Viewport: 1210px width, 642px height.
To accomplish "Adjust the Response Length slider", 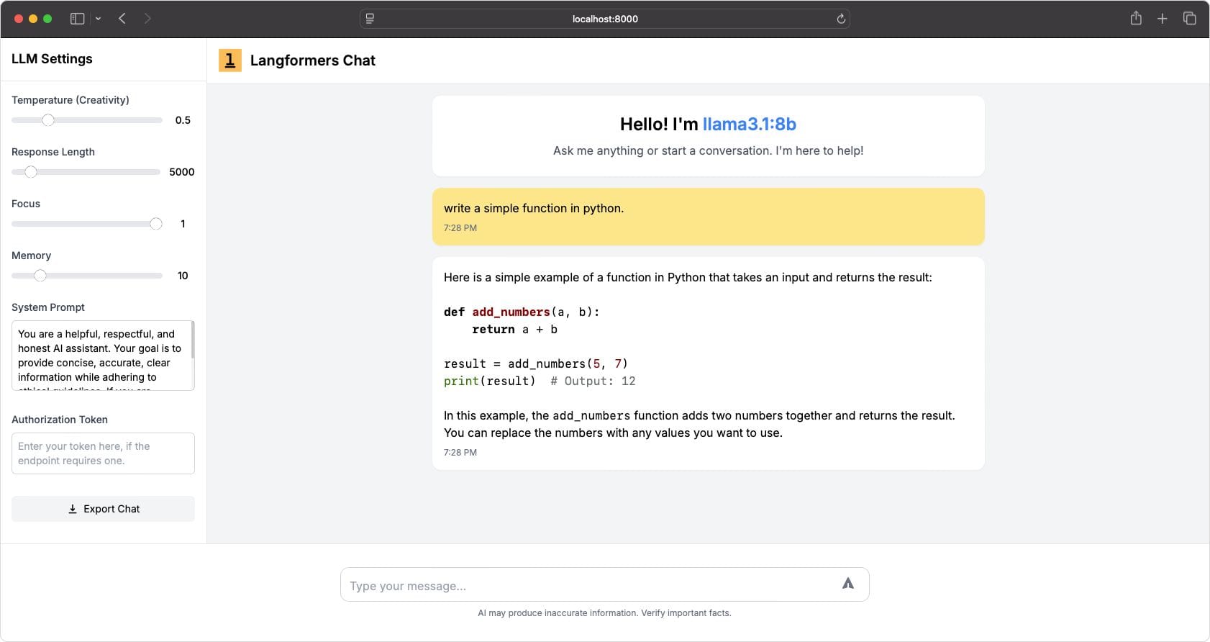I will tap(86, 172).
